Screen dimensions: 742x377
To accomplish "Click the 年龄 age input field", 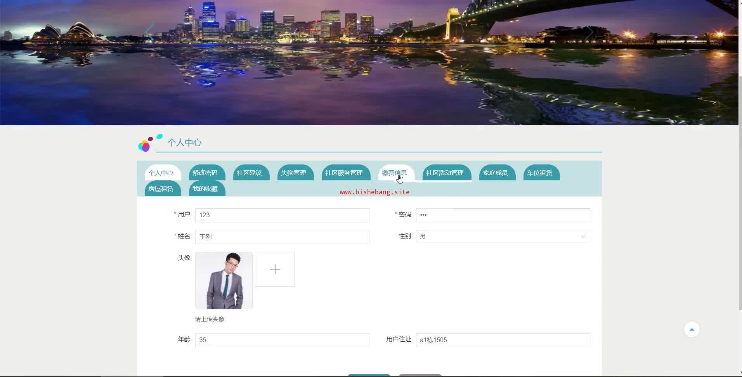I will [282, 340].
